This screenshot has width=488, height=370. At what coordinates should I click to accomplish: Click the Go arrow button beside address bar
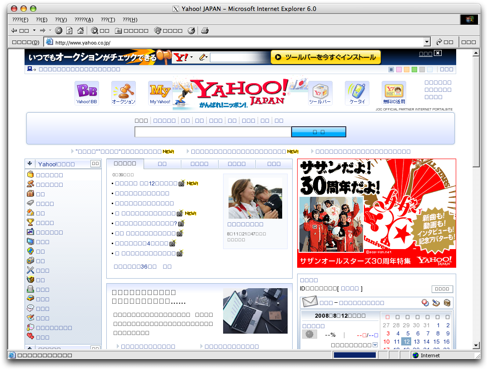click(x=444, y=42)
